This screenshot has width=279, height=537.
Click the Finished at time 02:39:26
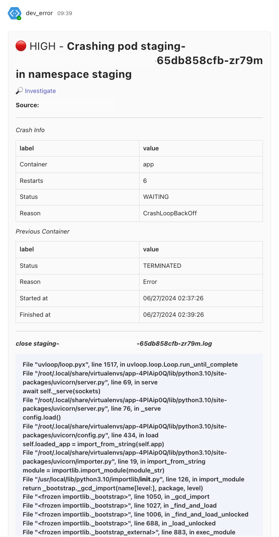point(173,315)
